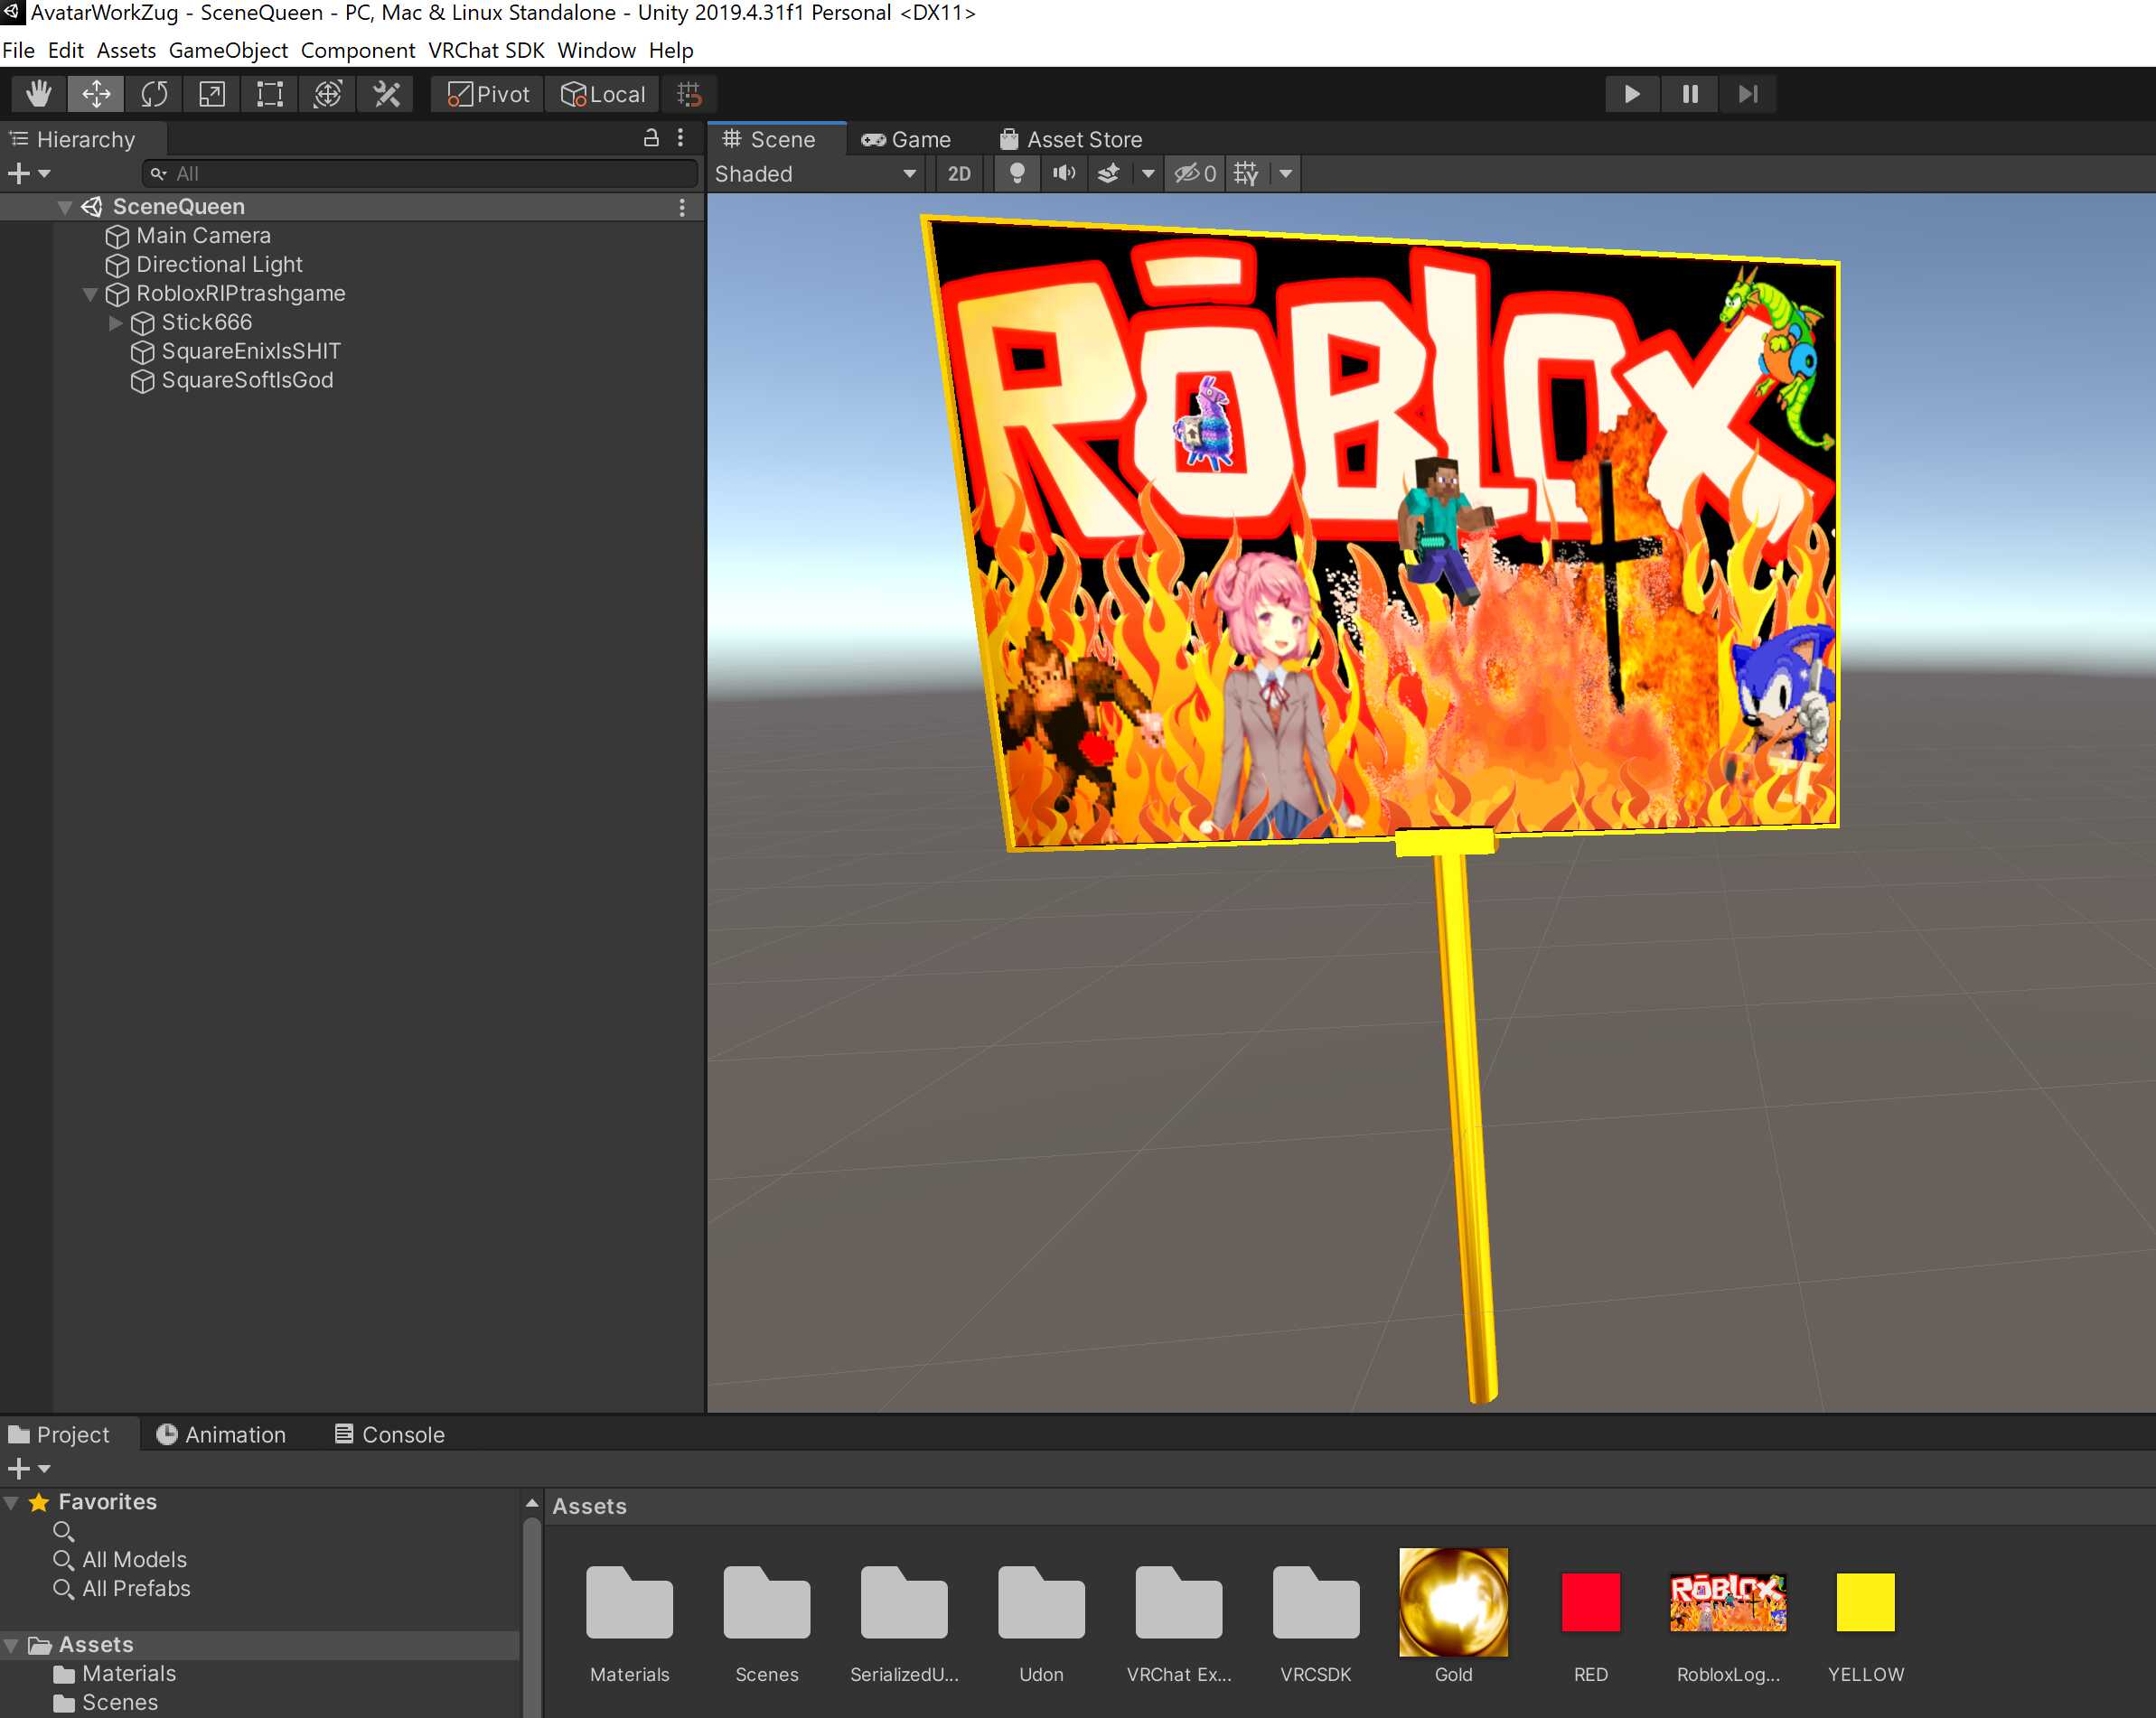The height and width of the screenshot is (1718, 2156).
Task: Select the combined Transform tool
Action: coord(328,94)
